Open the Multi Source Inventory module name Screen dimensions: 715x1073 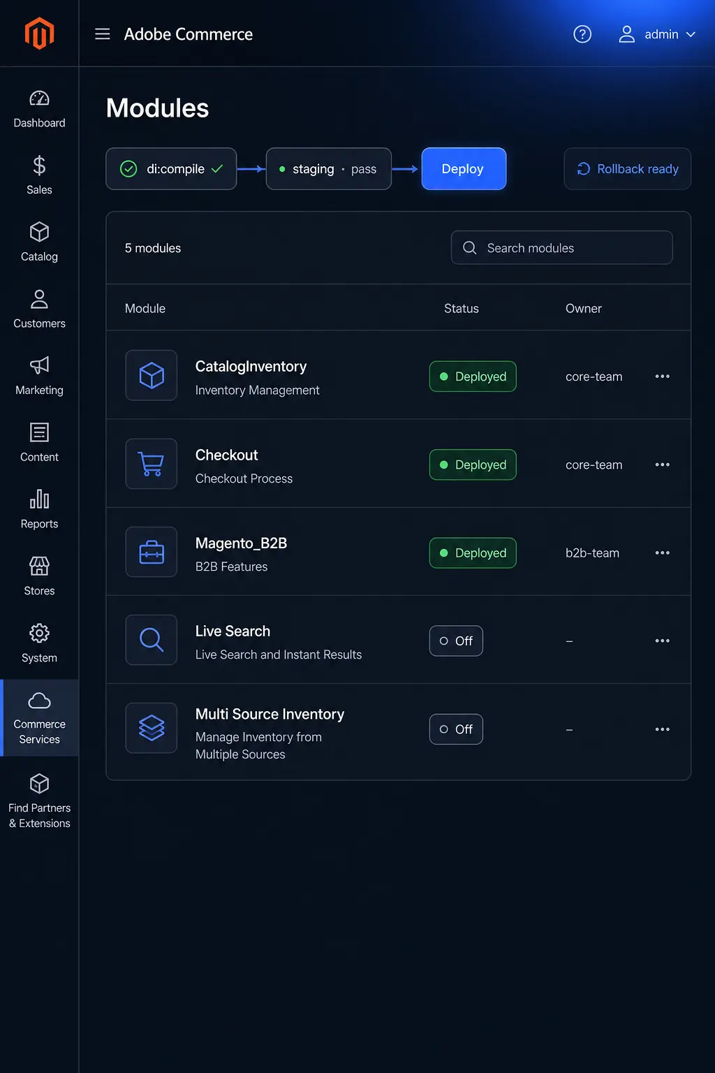pyautogui.click(x=270, y=714)
